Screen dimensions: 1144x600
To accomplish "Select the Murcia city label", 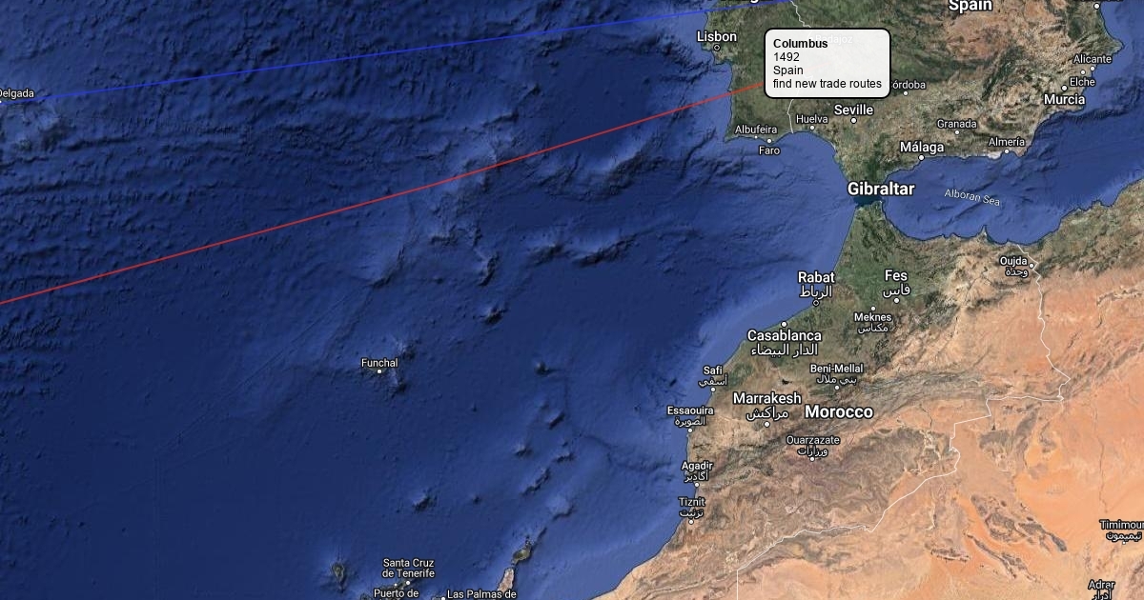I will coord(1064,99).
